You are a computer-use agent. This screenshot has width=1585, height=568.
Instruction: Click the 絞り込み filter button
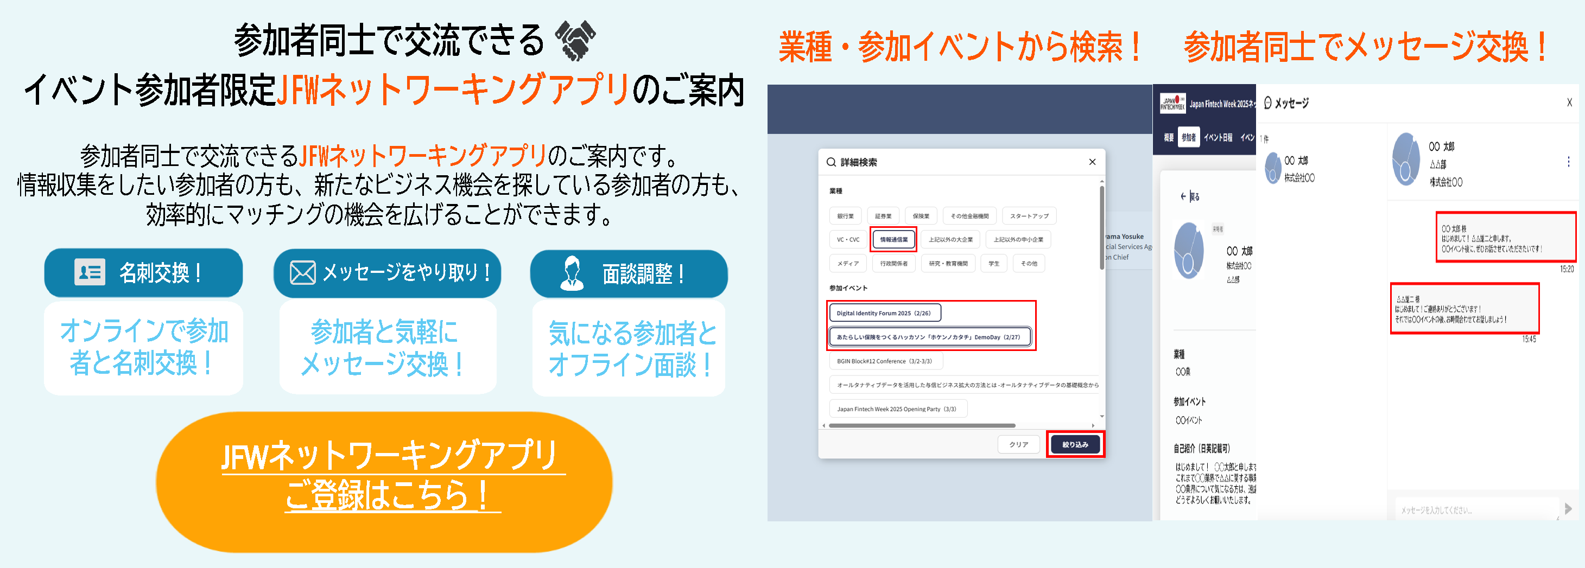pos(1075,444)
